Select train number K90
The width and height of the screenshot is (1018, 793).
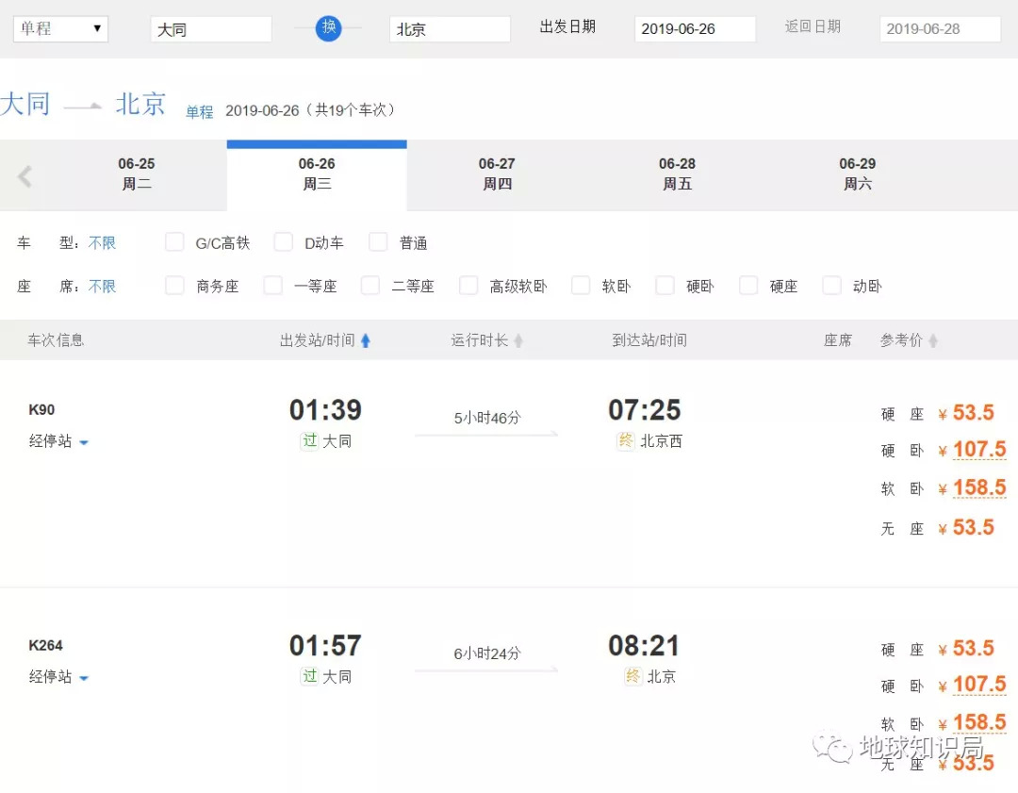click(41, 410)
